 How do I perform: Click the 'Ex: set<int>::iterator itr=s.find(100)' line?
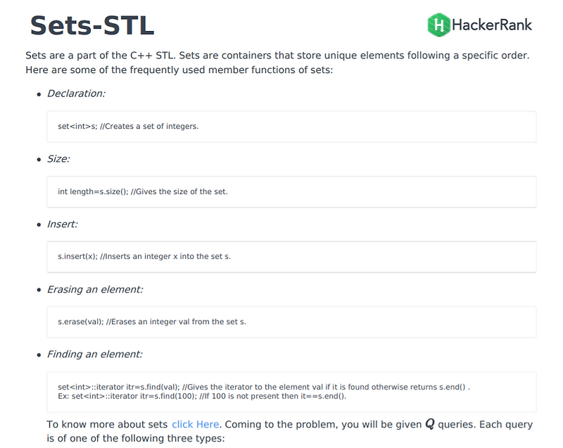click(x=202, y=397)
